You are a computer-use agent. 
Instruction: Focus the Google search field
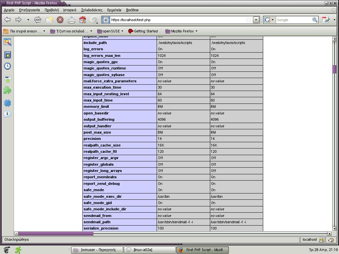point(294,20)
